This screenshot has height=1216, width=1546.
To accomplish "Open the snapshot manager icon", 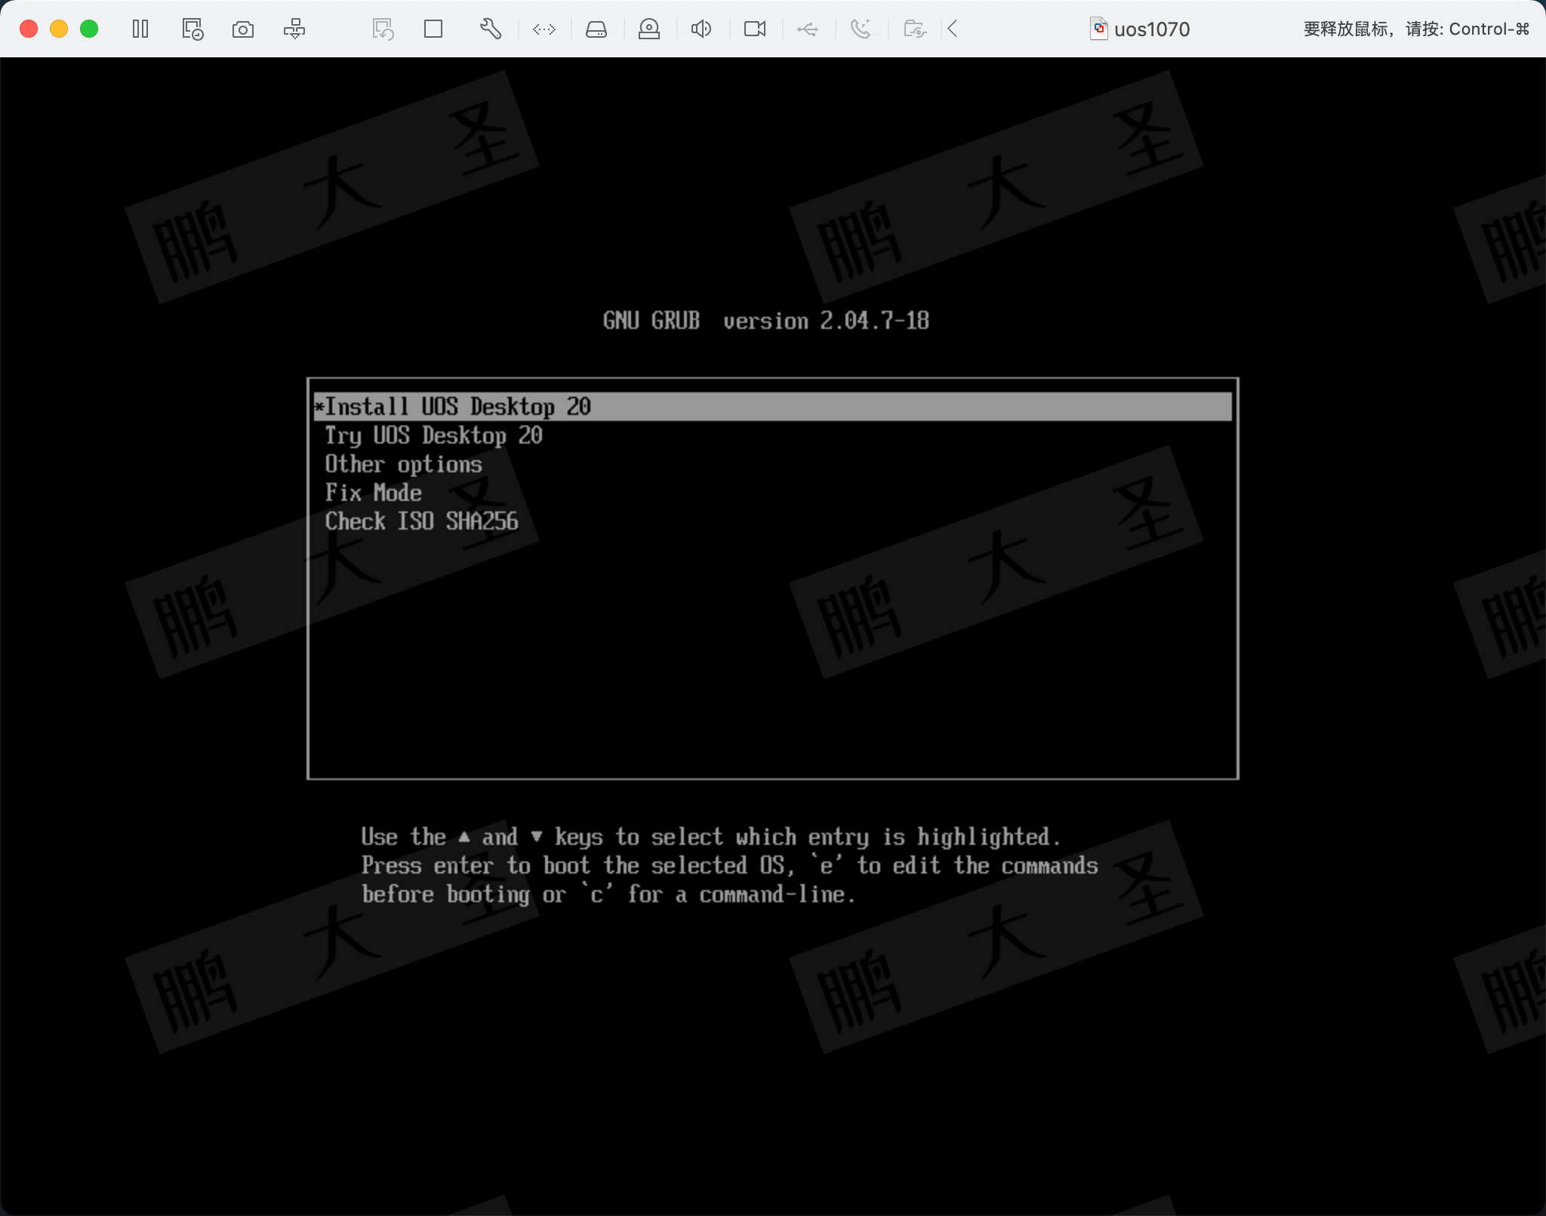I will click(x=192, y=29).
